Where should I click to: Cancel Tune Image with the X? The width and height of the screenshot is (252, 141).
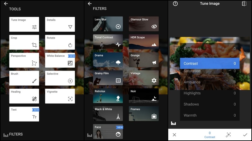click(x=175, y=135)
